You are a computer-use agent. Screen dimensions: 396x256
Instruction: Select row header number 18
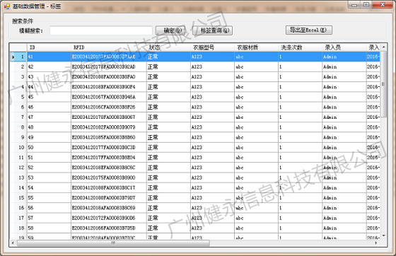click(x=18, y=228)
